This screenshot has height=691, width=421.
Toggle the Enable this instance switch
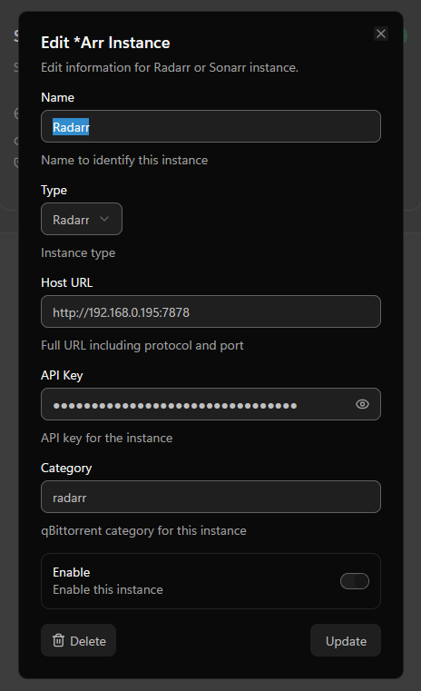pos(355,581)
